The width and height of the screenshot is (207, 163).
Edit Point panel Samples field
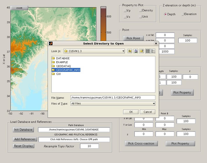188,40
